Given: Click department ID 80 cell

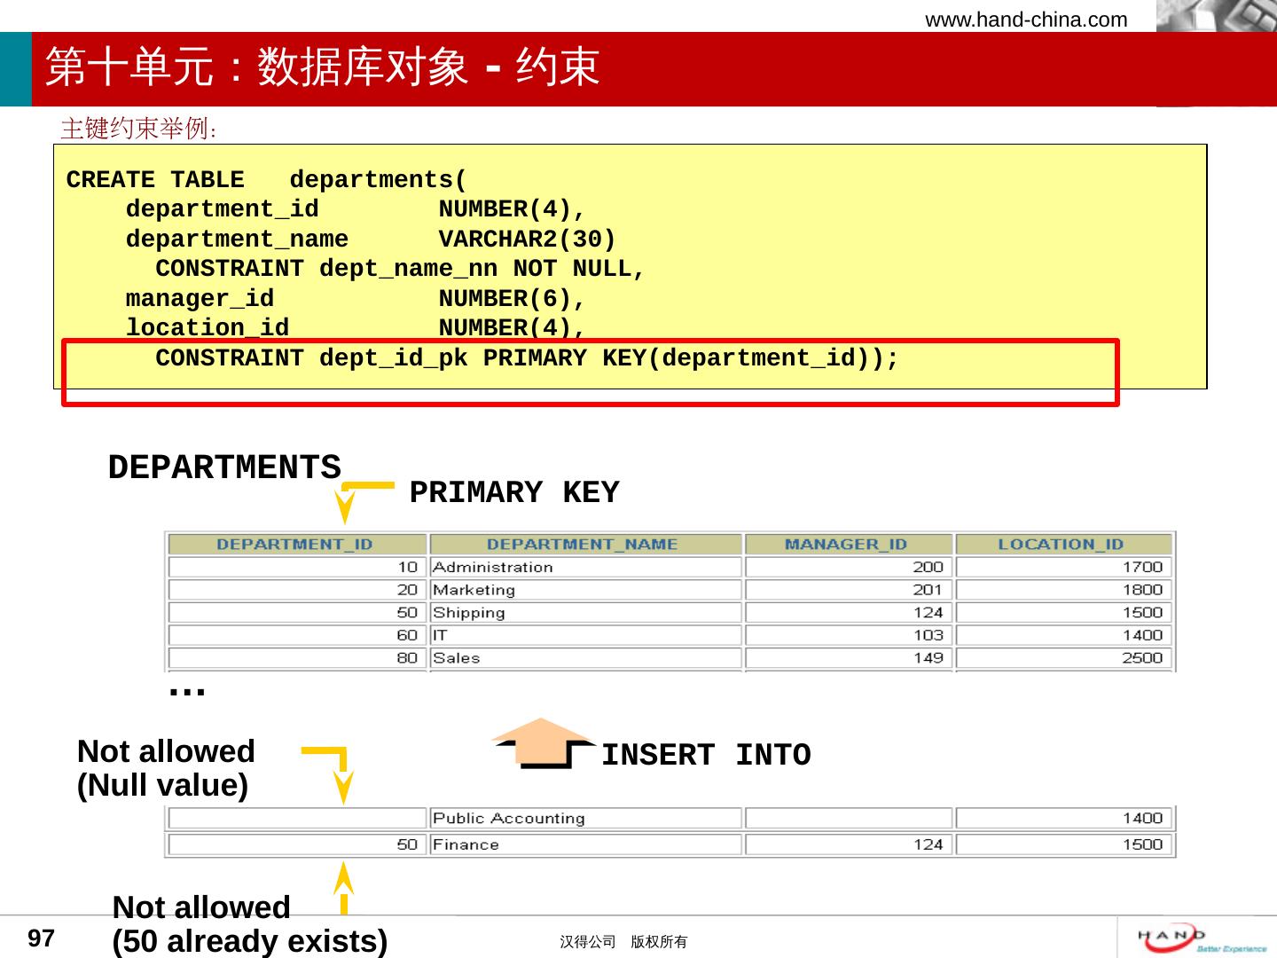Looking at the screenshot, I should [x=297, y=658].
